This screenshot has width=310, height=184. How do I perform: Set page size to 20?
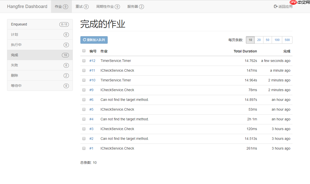[x=259, y=40]
